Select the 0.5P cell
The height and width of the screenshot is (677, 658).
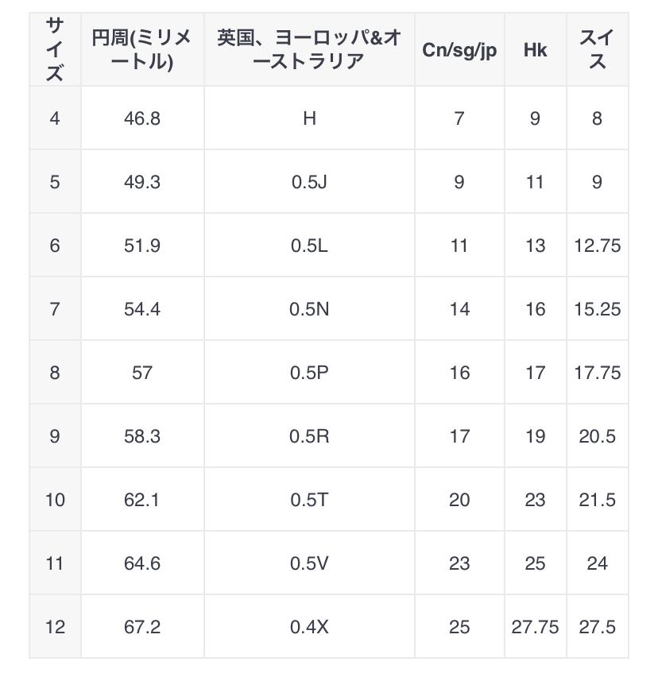309,373
